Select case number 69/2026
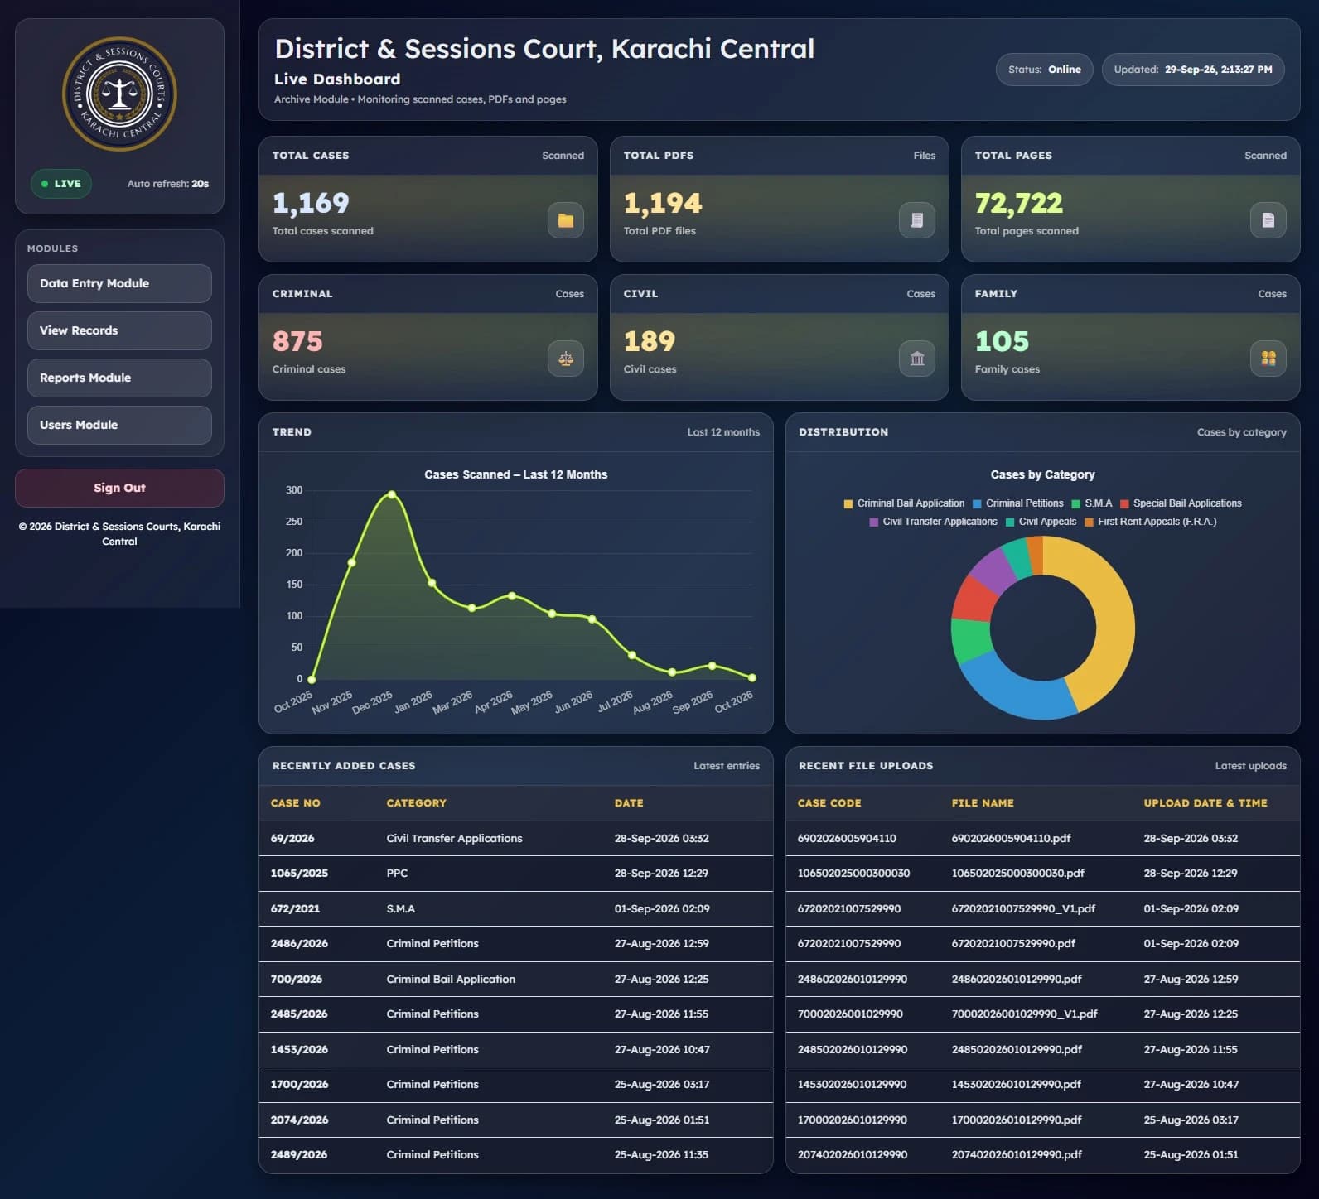 [x=292, y=838]
